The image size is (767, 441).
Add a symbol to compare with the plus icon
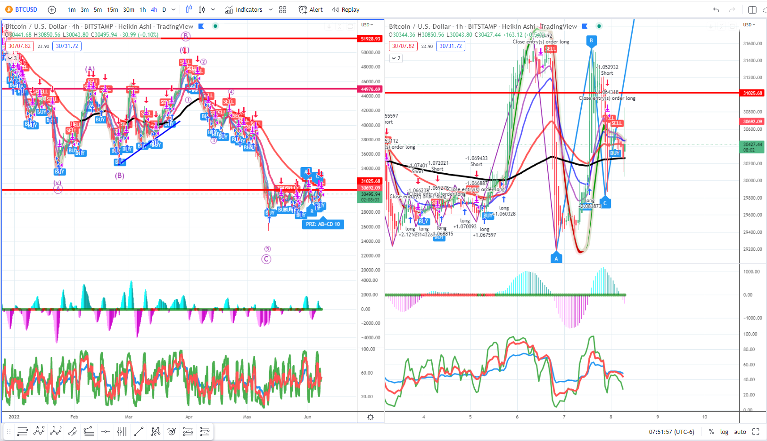coord(52,9)
